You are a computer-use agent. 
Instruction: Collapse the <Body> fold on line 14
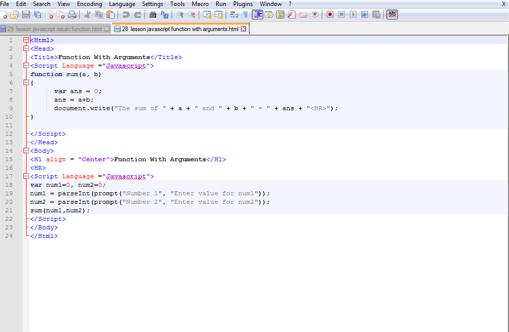point(27,151)
